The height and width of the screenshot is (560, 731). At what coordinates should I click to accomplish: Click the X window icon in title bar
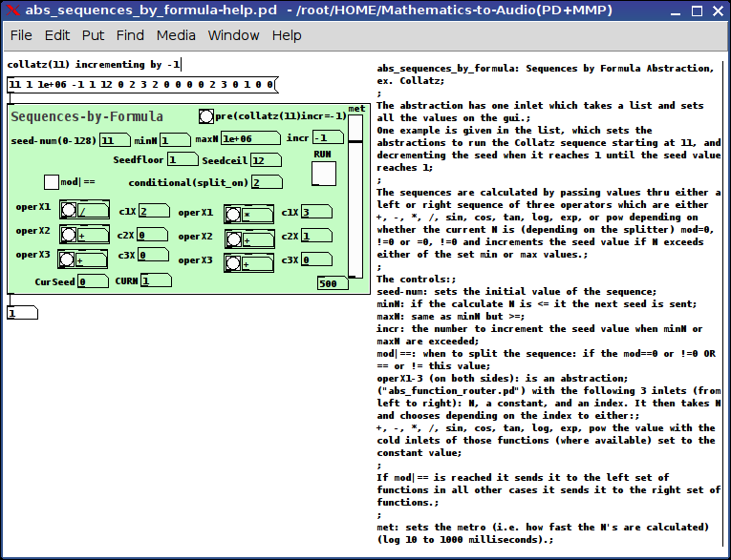pos(13,10)
